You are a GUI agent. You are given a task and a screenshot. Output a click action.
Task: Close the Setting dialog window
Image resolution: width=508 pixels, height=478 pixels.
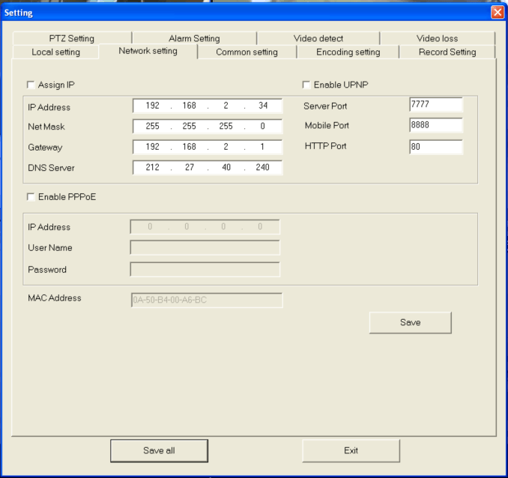(x=498, y=13)
